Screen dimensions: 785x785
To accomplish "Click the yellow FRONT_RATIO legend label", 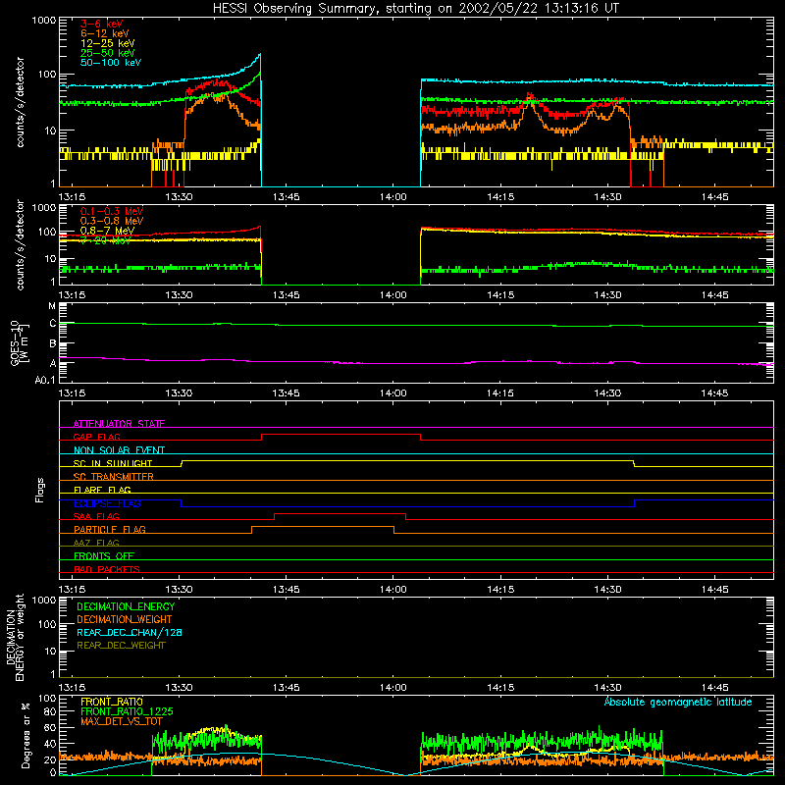I will (x=112, y=702).
